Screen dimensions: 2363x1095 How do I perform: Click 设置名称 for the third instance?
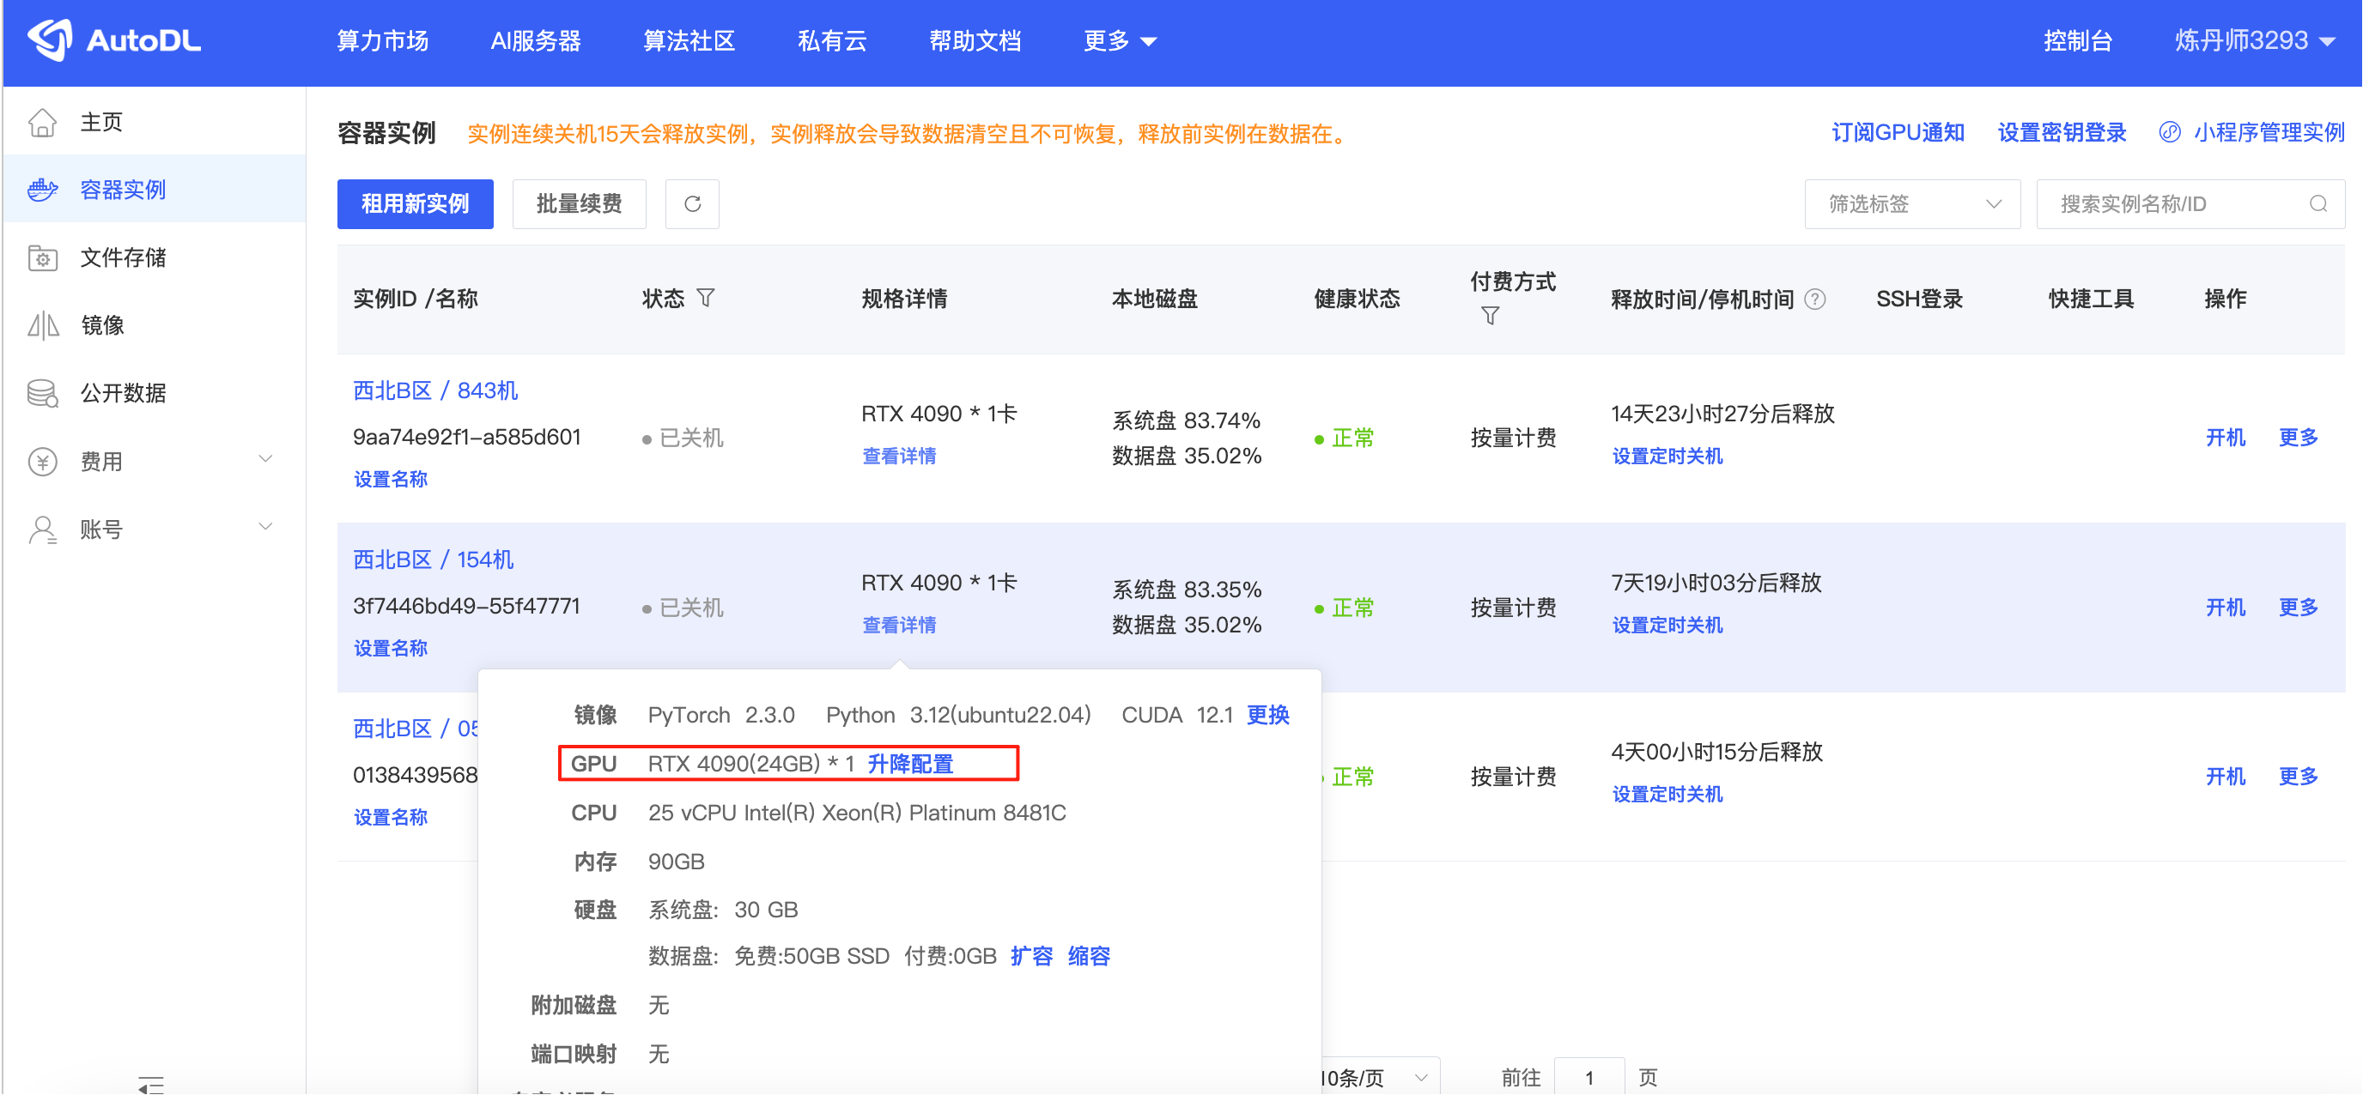tap(391, 816)
